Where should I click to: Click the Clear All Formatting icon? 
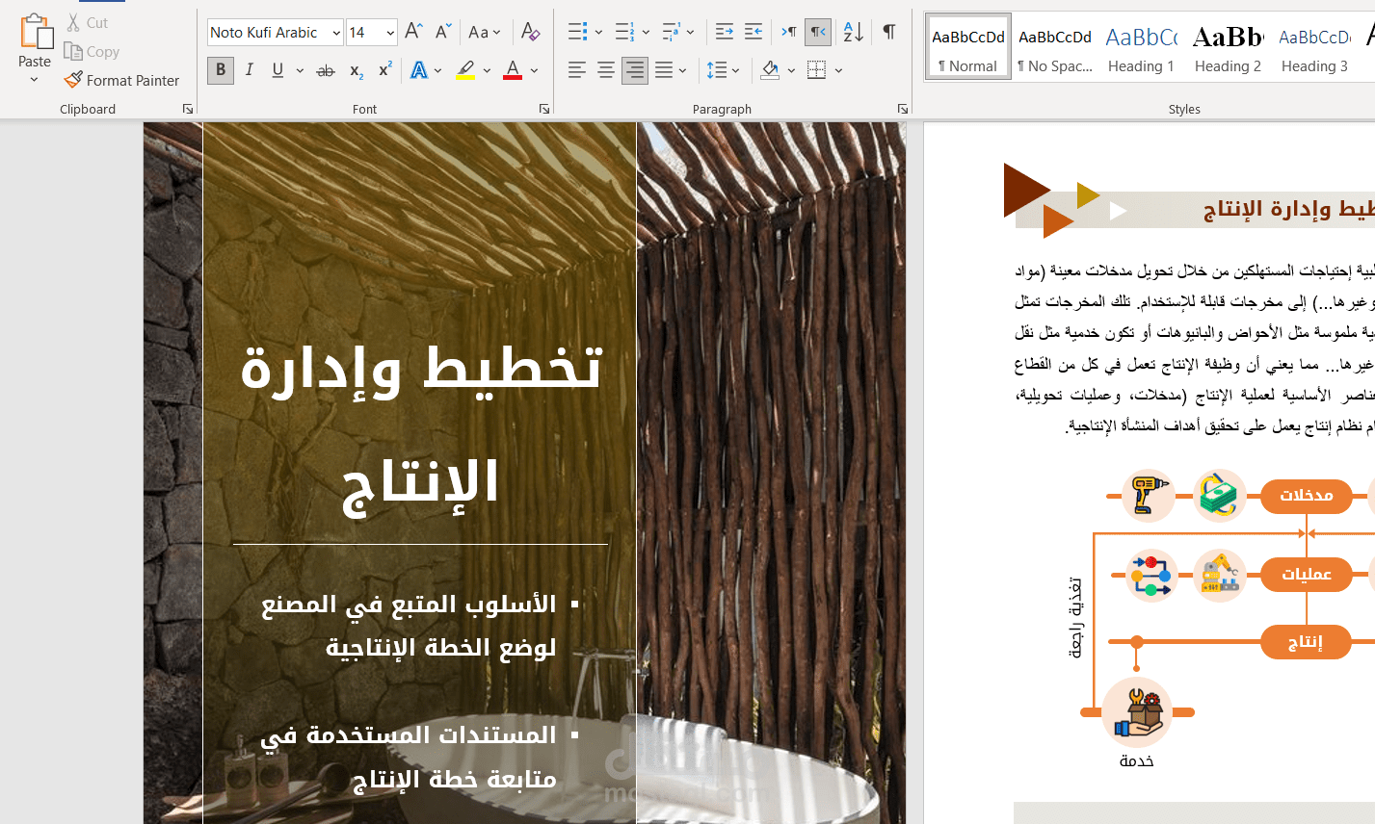530,32
